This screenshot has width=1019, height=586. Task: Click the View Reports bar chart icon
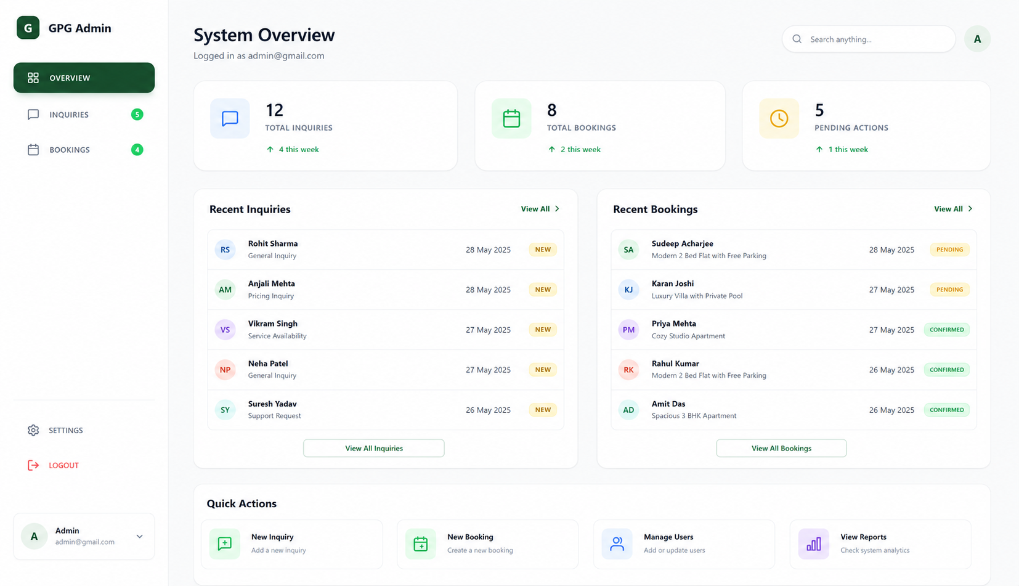coord(813,543)
